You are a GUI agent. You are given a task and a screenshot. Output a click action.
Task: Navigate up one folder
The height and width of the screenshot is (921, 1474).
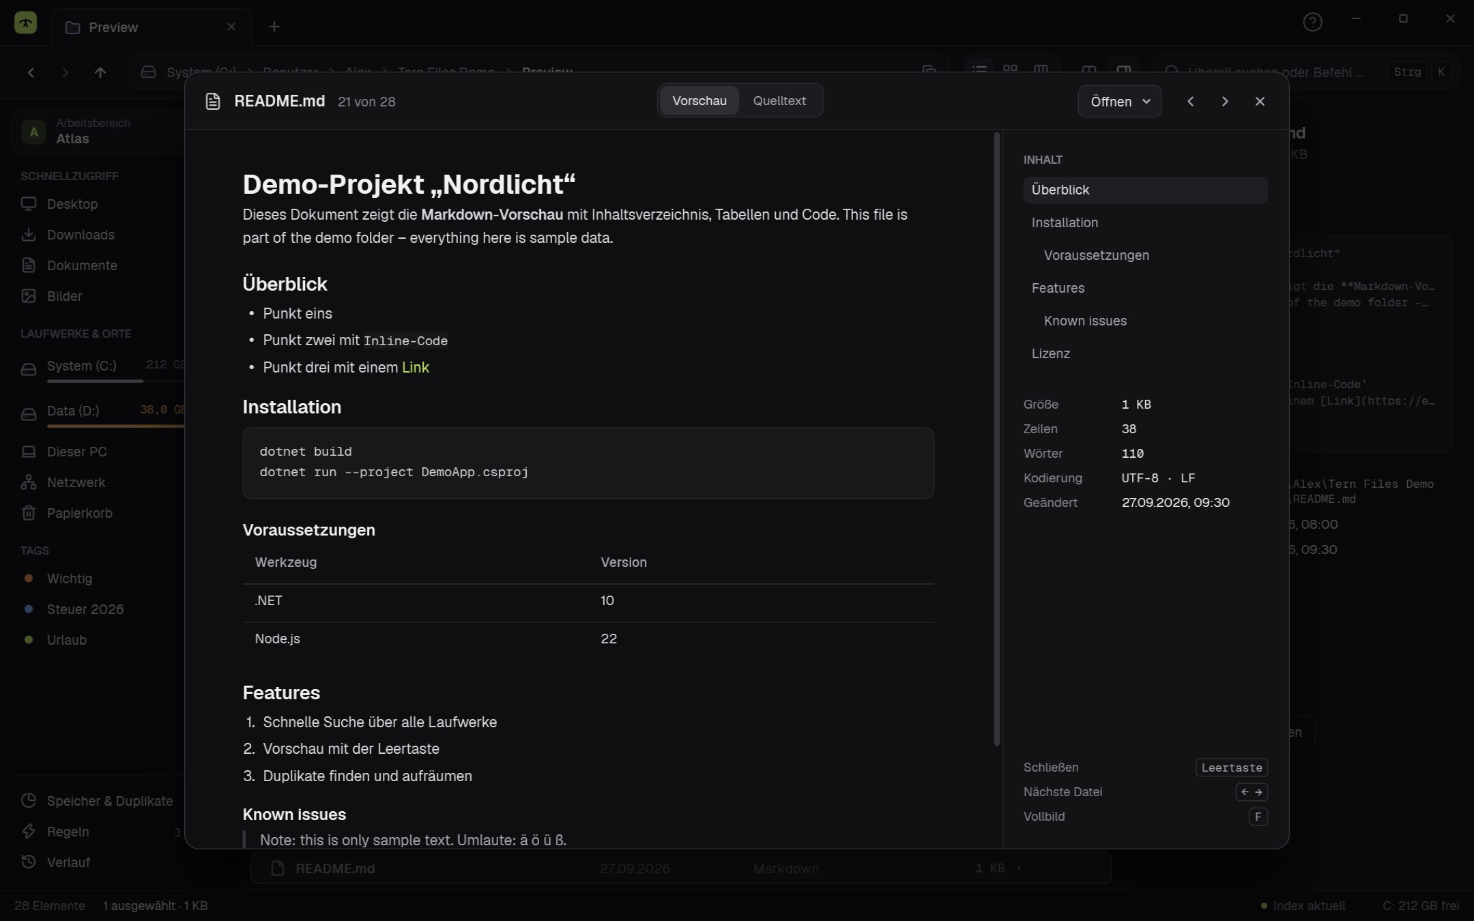pyautogui.click(x=100, y=72)
